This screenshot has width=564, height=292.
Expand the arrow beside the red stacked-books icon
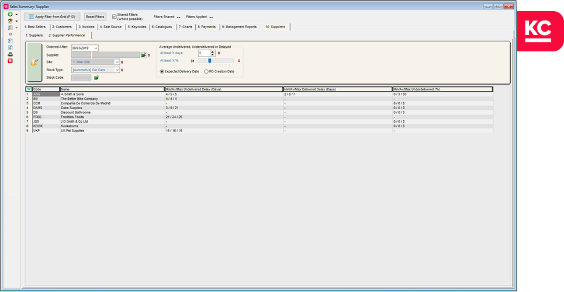click(16, 21)
